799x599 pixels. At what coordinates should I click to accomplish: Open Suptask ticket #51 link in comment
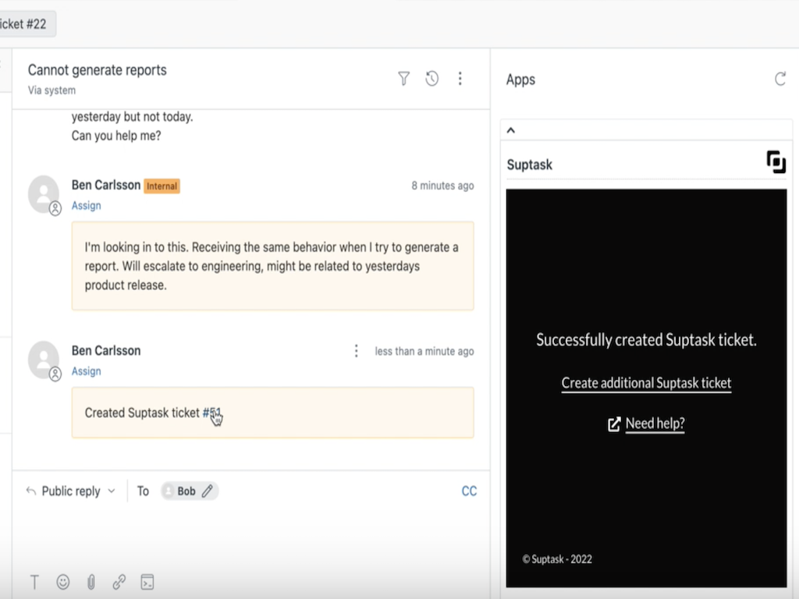(x=212, y=413)
